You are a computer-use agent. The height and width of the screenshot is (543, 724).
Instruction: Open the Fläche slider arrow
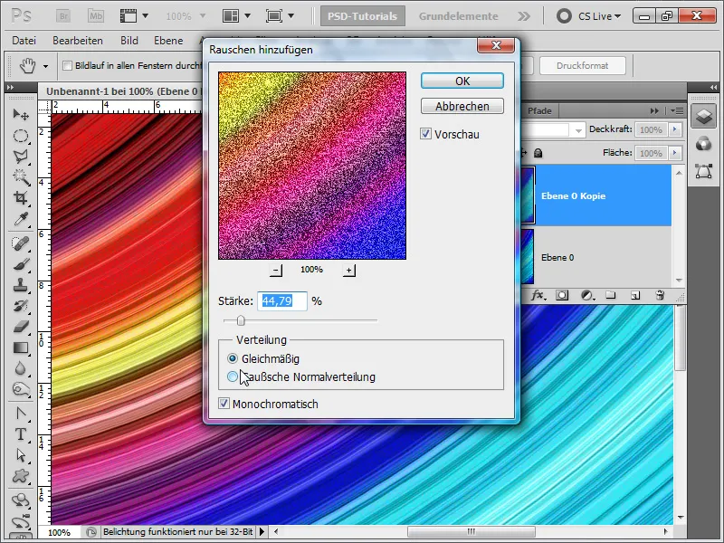[x=675, y=153]
